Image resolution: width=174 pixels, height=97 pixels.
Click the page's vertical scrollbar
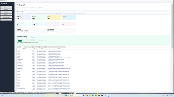coord(172,26)
